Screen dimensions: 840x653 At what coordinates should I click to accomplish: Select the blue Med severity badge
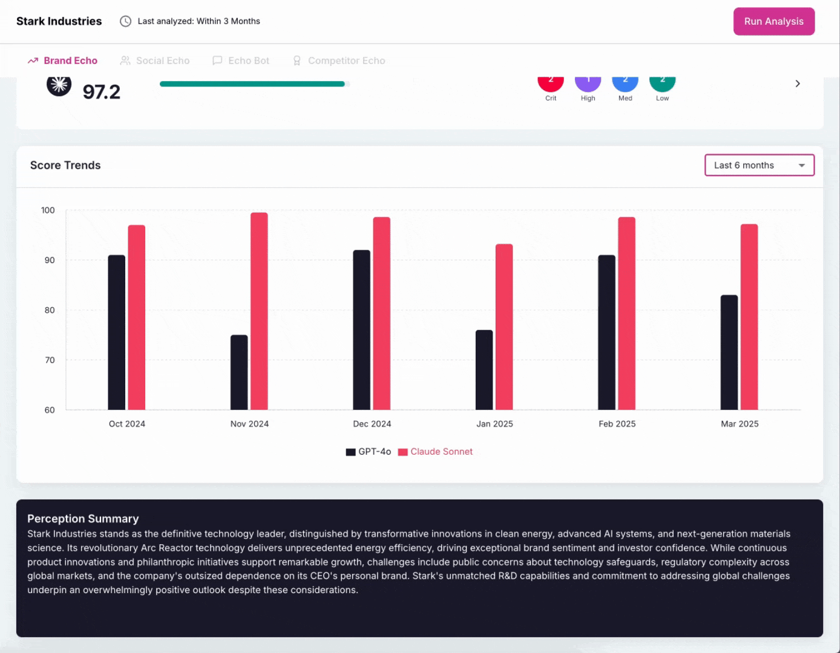pos(625,85)
